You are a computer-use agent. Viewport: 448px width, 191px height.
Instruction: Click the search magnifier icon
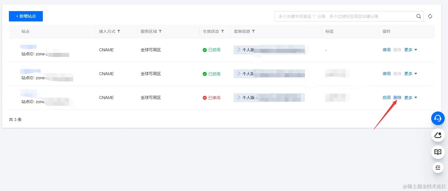click(x=419, y=16)
